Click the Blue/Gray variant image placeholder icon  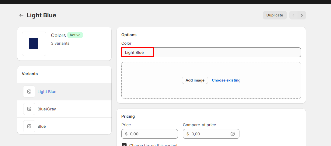pyautogui.click(x=29, y=109)
